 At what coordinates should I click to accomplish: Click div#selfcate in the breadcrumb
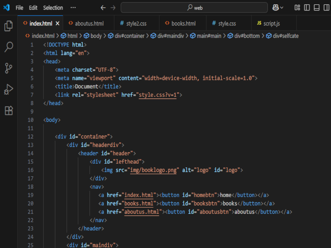285,36
